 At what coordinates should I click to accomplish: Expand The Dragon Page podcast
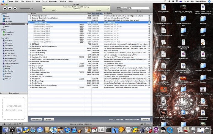[x=31, y=81]
